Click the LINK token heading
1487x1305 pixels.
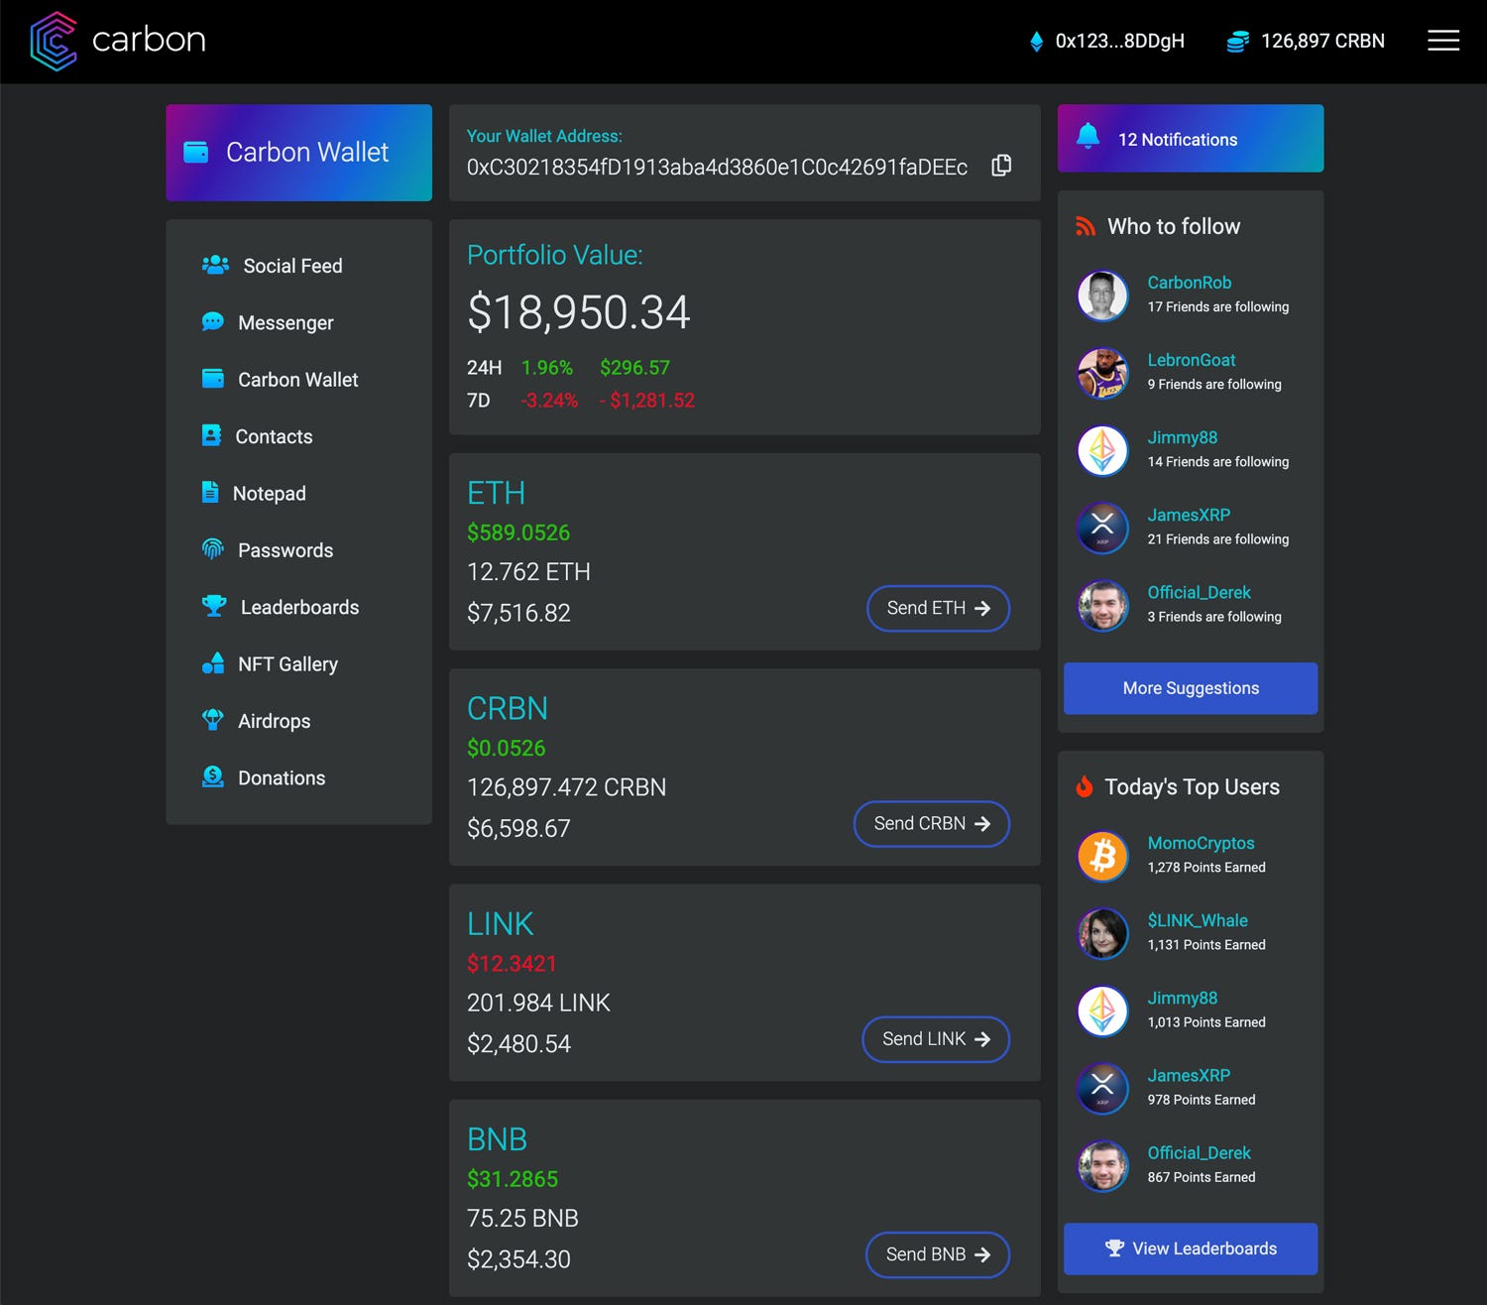[x=500, y=923]
